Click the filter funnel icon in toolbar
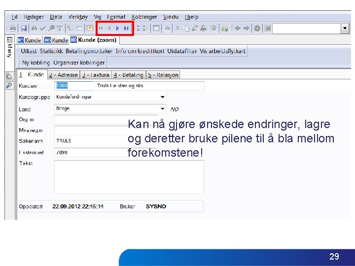Image resolution: width=355 pixels, height=266 pixels. coord(60,28)
